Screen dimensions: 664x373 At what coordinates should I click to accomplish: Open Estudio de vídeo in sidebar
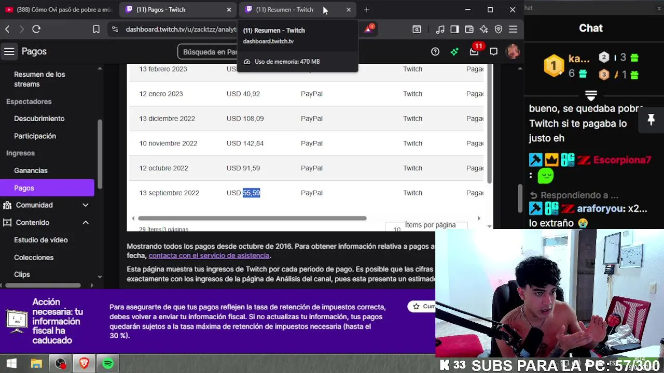[41, 240]
